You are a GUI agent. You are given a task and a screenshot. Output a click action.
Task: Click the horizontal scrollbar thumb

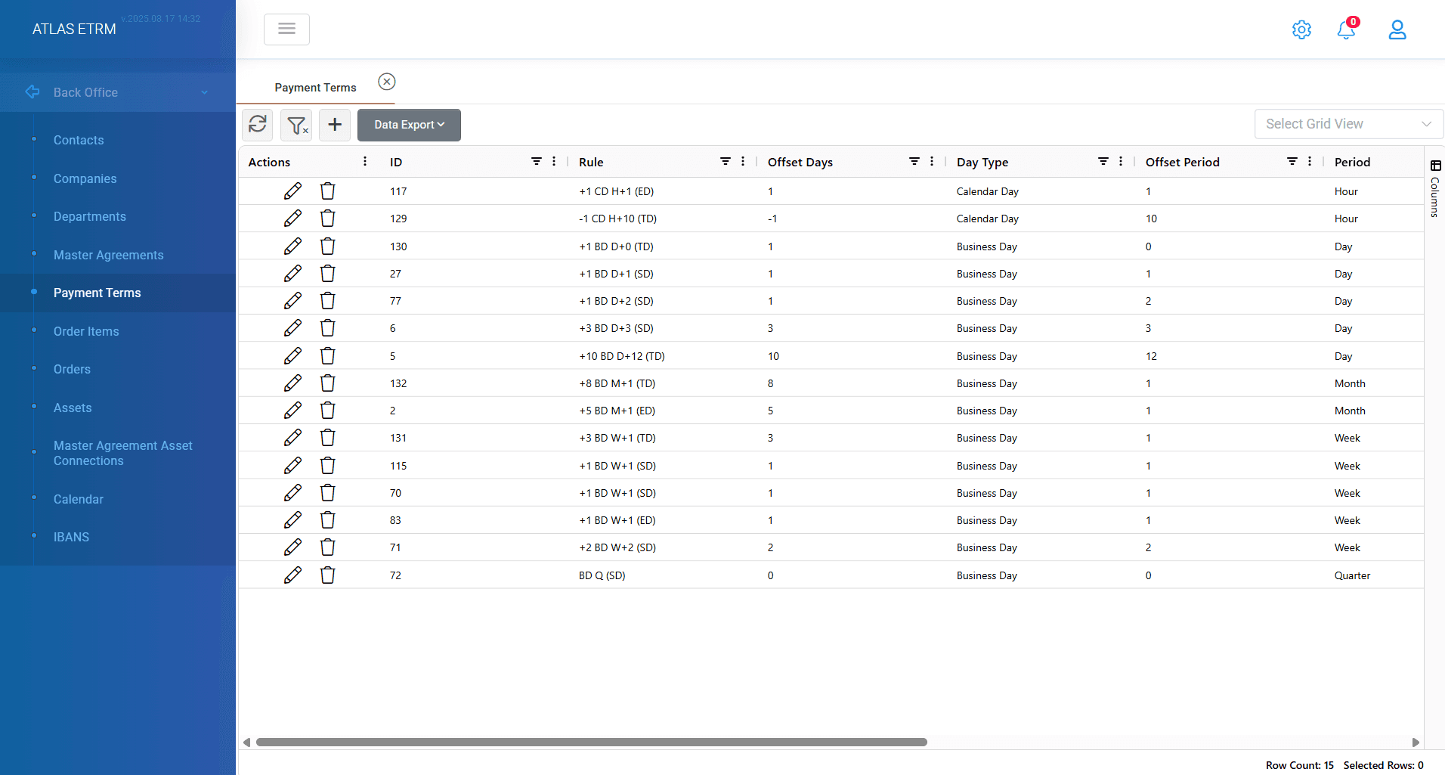pyautogui.click(x=591, y=742)
